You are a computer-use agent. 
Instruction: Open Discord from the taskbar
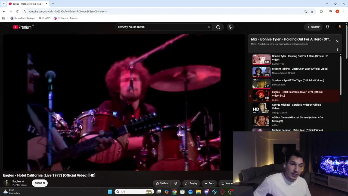point(206,192)
